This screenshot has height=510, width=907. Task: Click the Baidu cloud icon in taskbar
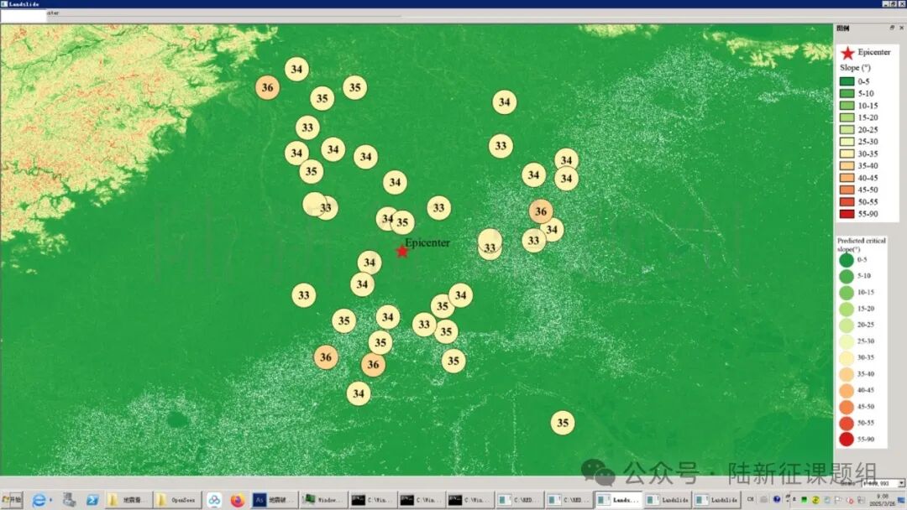[214, 500]
